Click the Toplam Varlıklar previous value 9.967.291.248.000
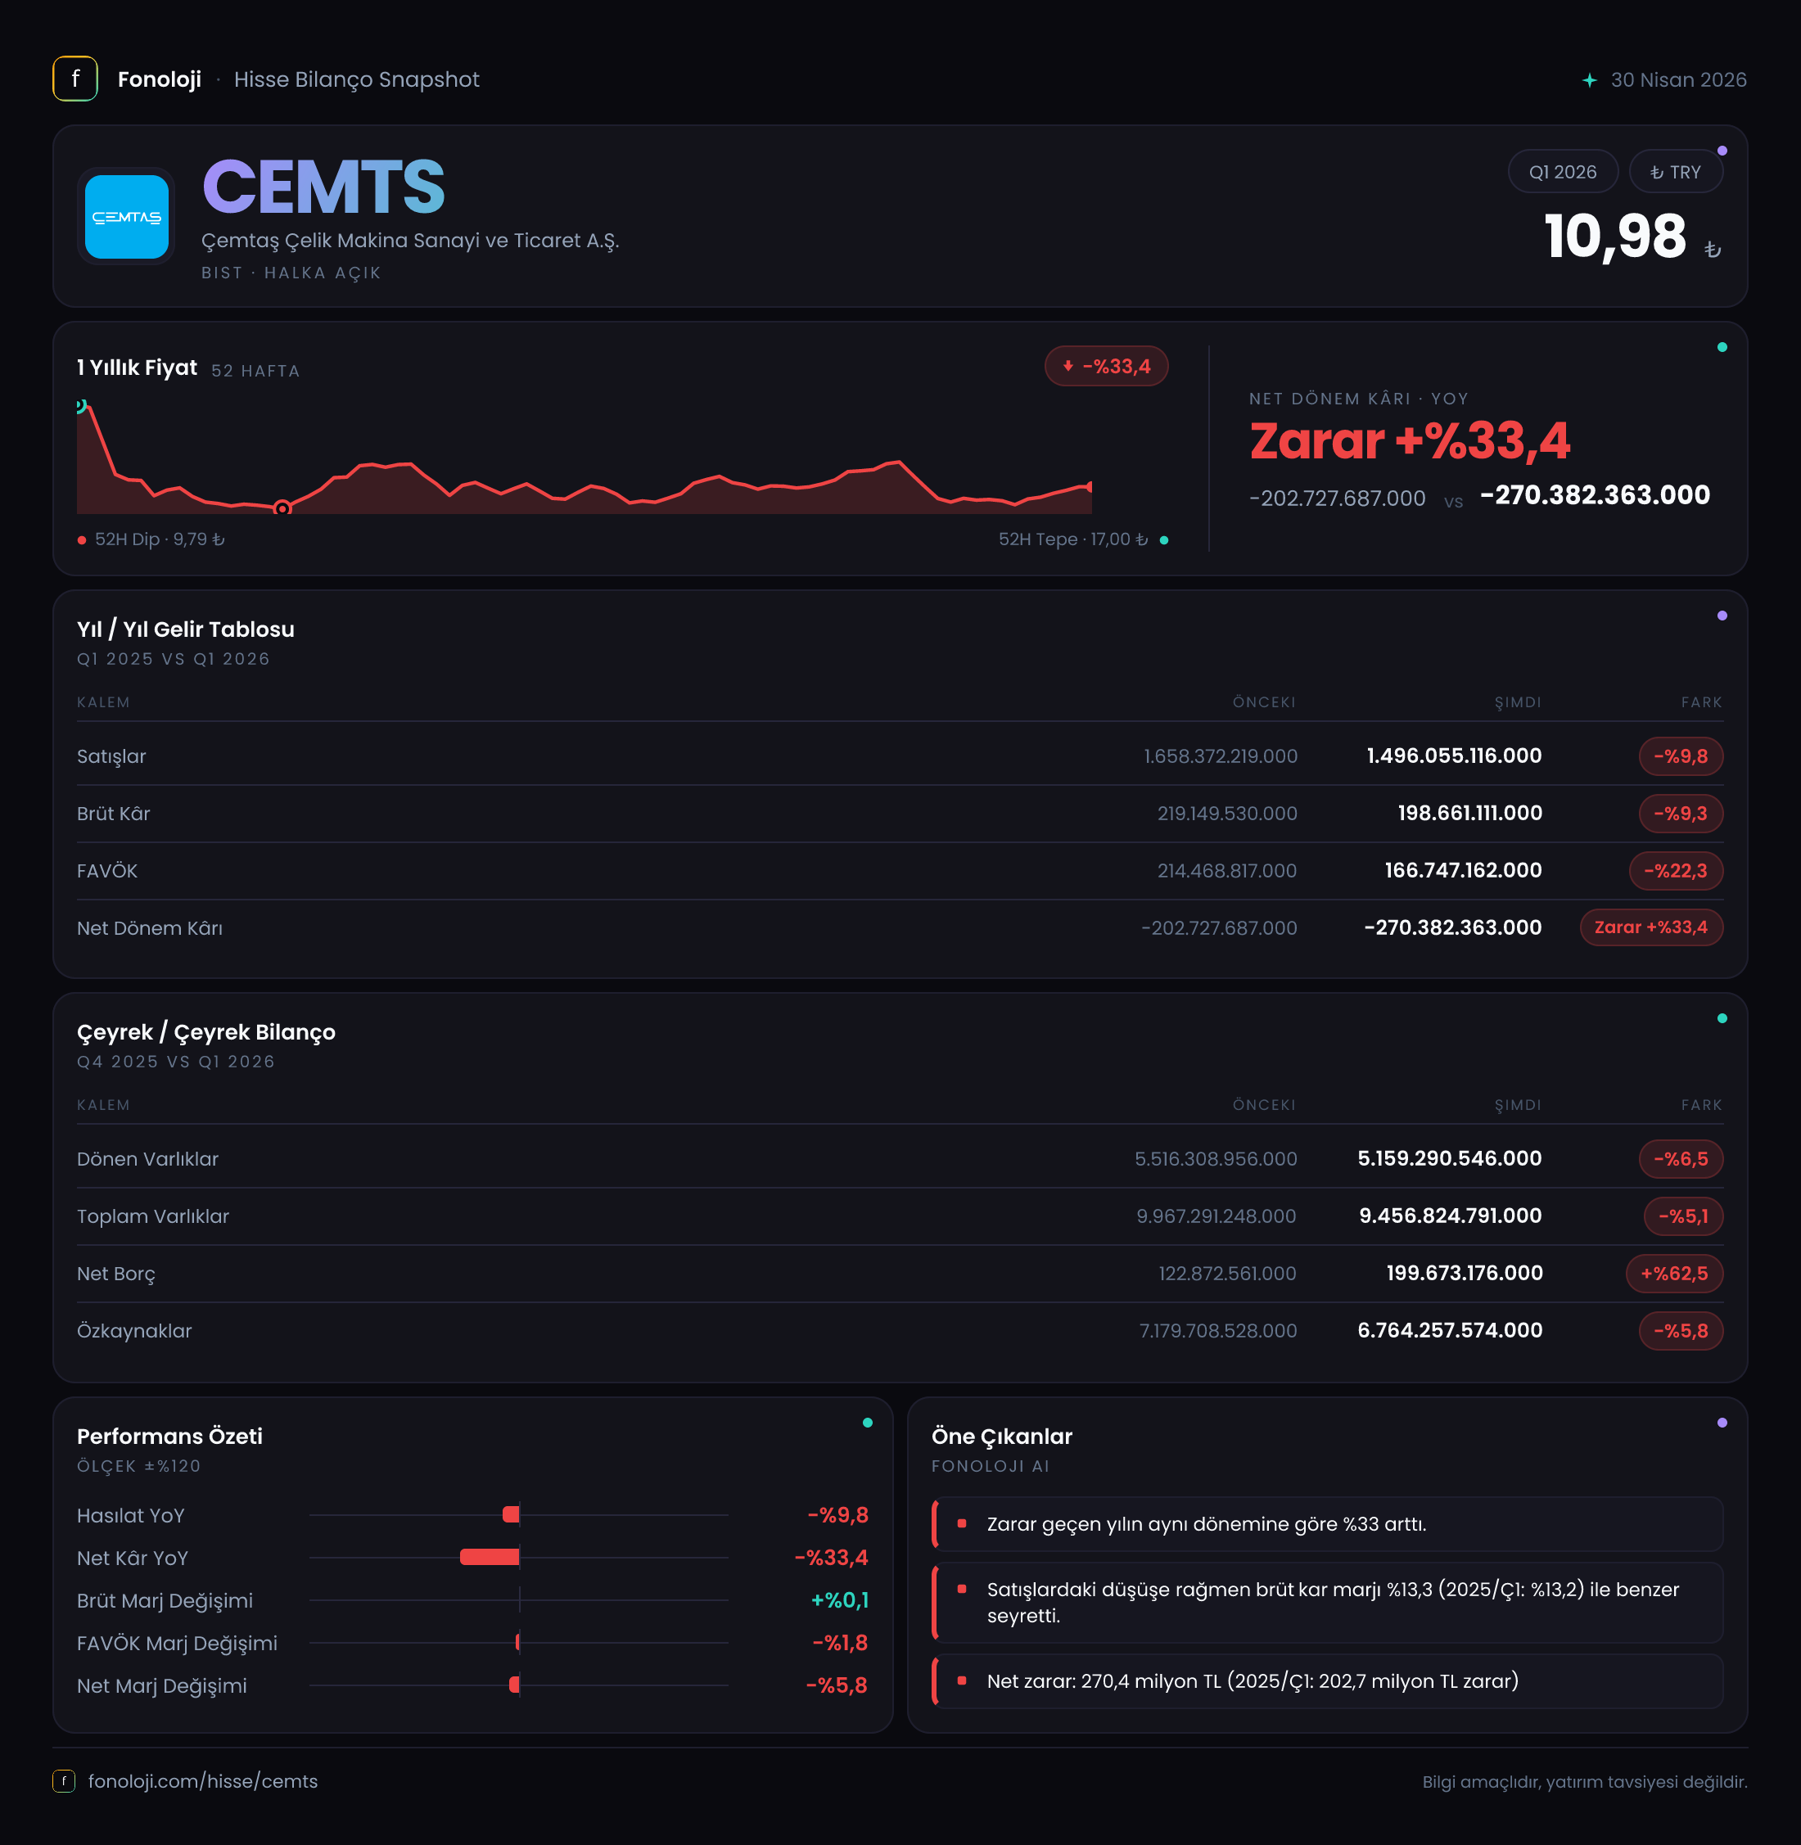 coord(1216,1216)
